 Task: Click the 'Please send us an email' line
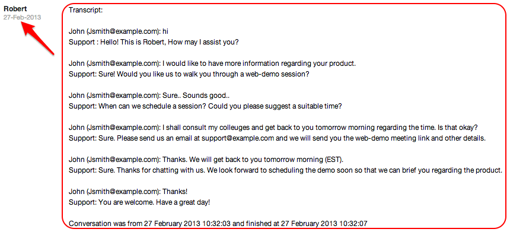click(277, 138)
